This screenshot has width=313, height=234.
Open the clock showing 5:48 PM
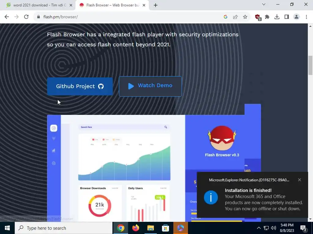[287, 228]
